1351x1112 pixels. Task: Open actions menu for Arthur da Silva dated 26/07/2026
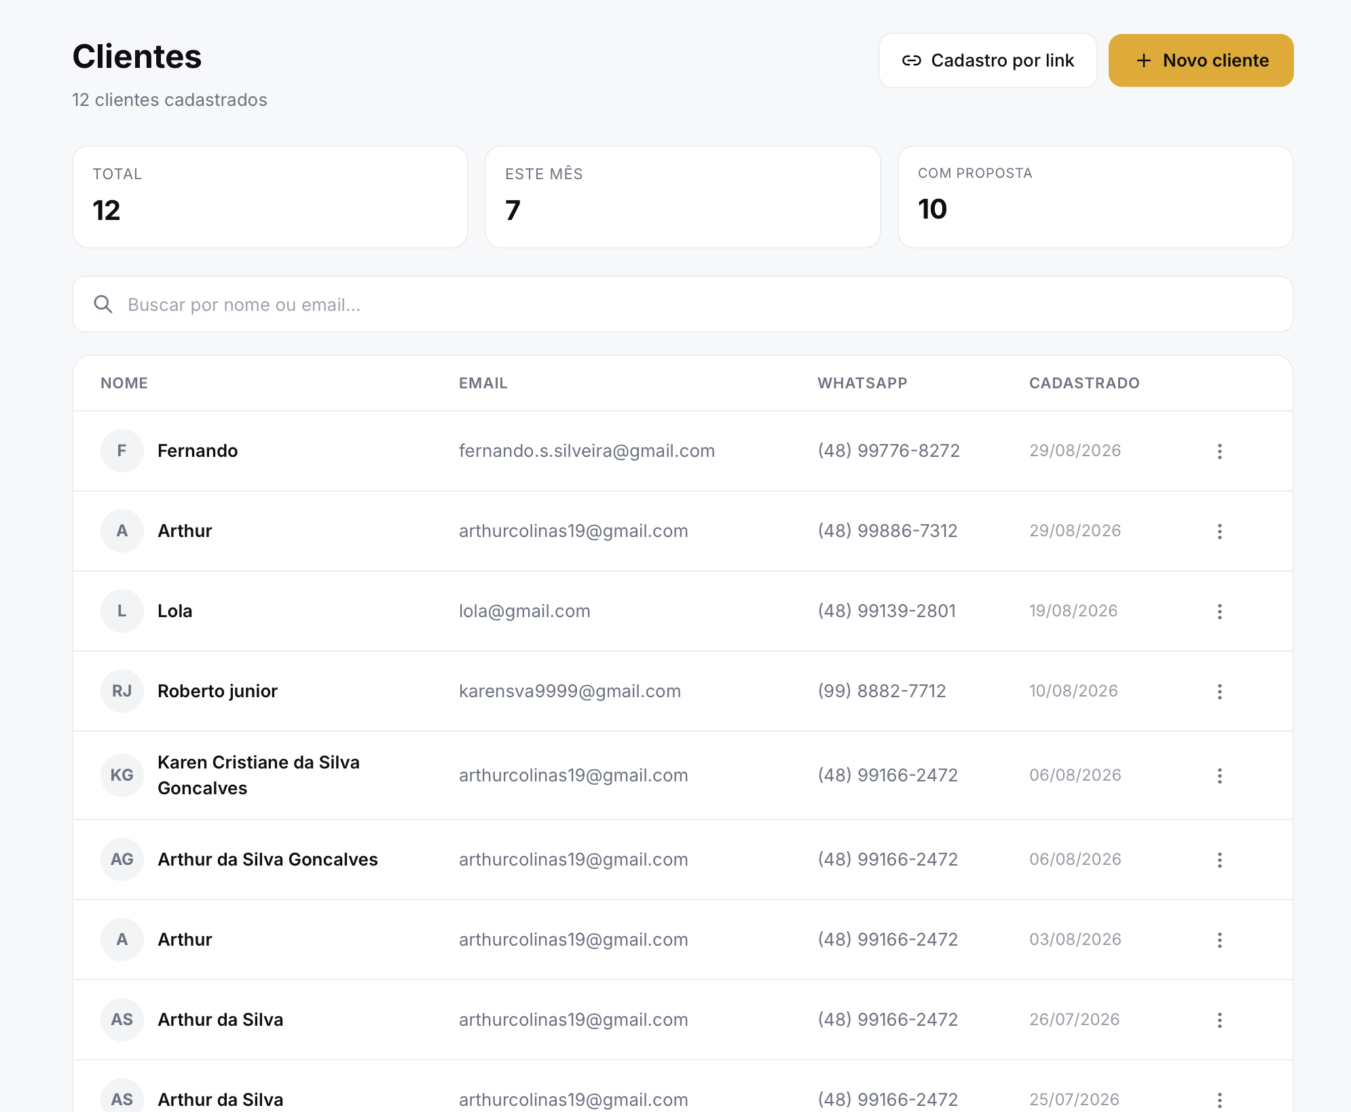pos(1220,1020)
